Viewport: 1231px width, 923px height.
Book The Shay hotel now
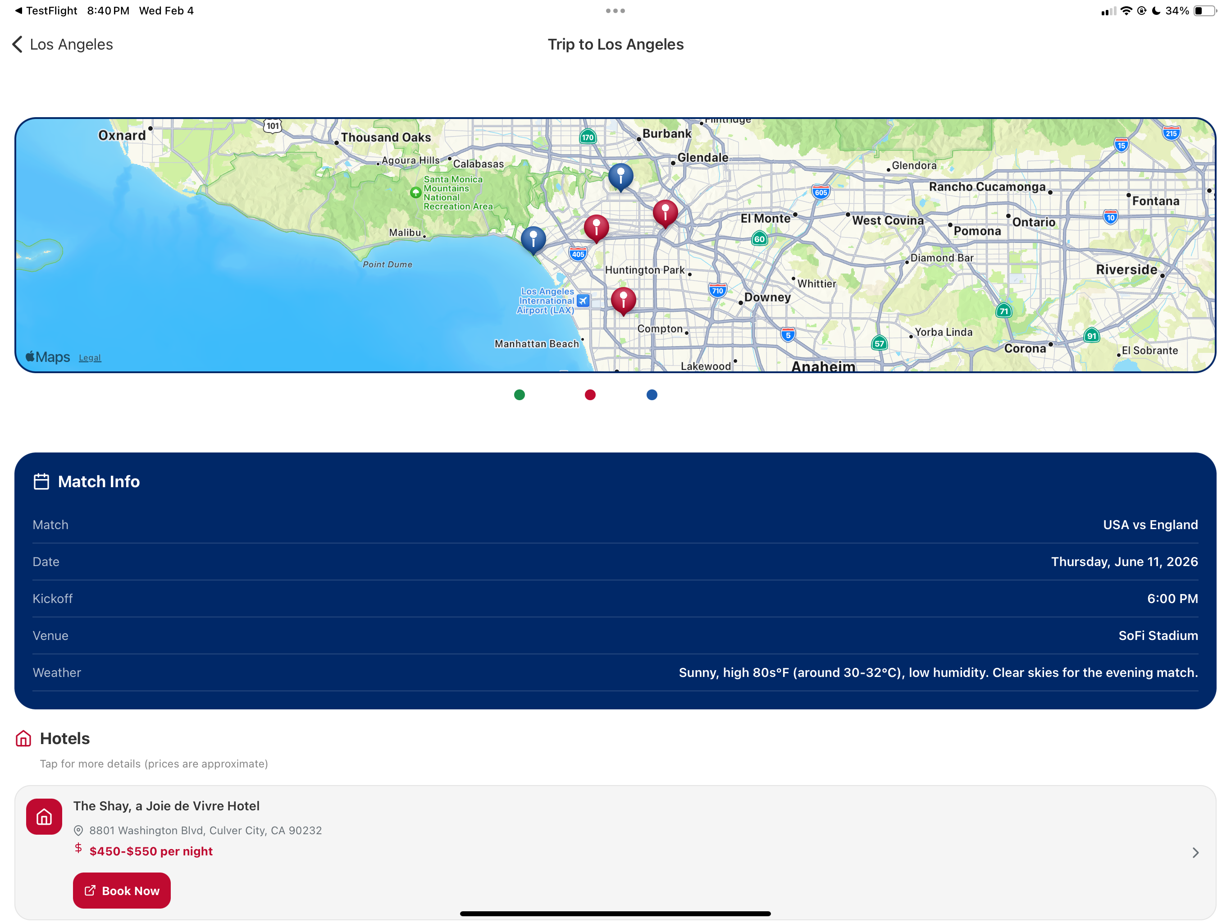point(121,891)
